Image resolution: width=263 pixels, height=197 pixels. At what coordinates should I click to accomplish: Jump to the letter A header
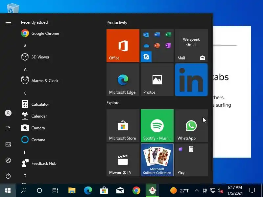25,69
